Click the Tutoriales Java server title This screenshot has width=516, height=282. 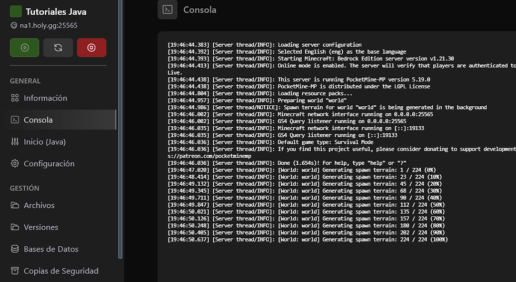click(x=56, y=12)
